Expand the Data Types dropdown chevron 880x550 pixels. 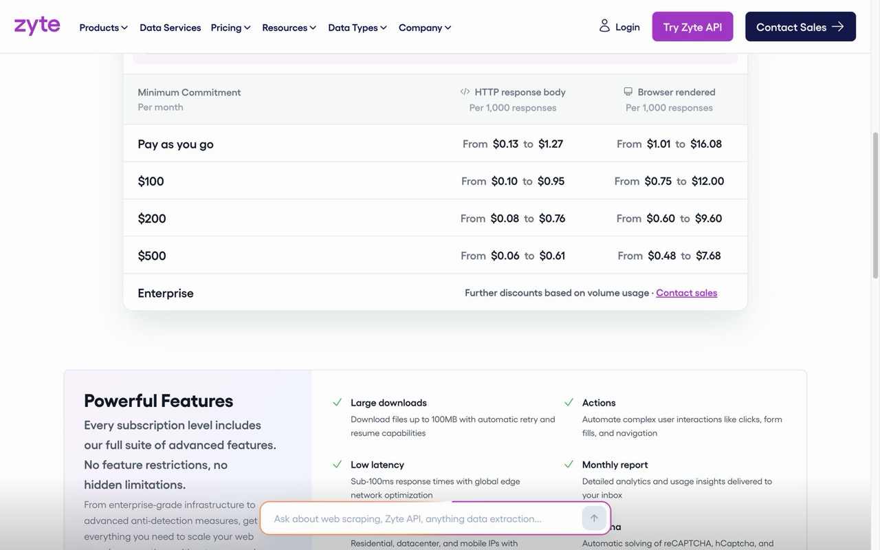(384, 27)
